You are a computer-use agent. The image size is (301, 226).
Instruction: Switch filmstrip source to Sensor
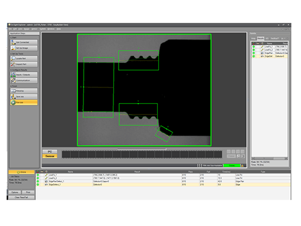(x=50, y=156)
